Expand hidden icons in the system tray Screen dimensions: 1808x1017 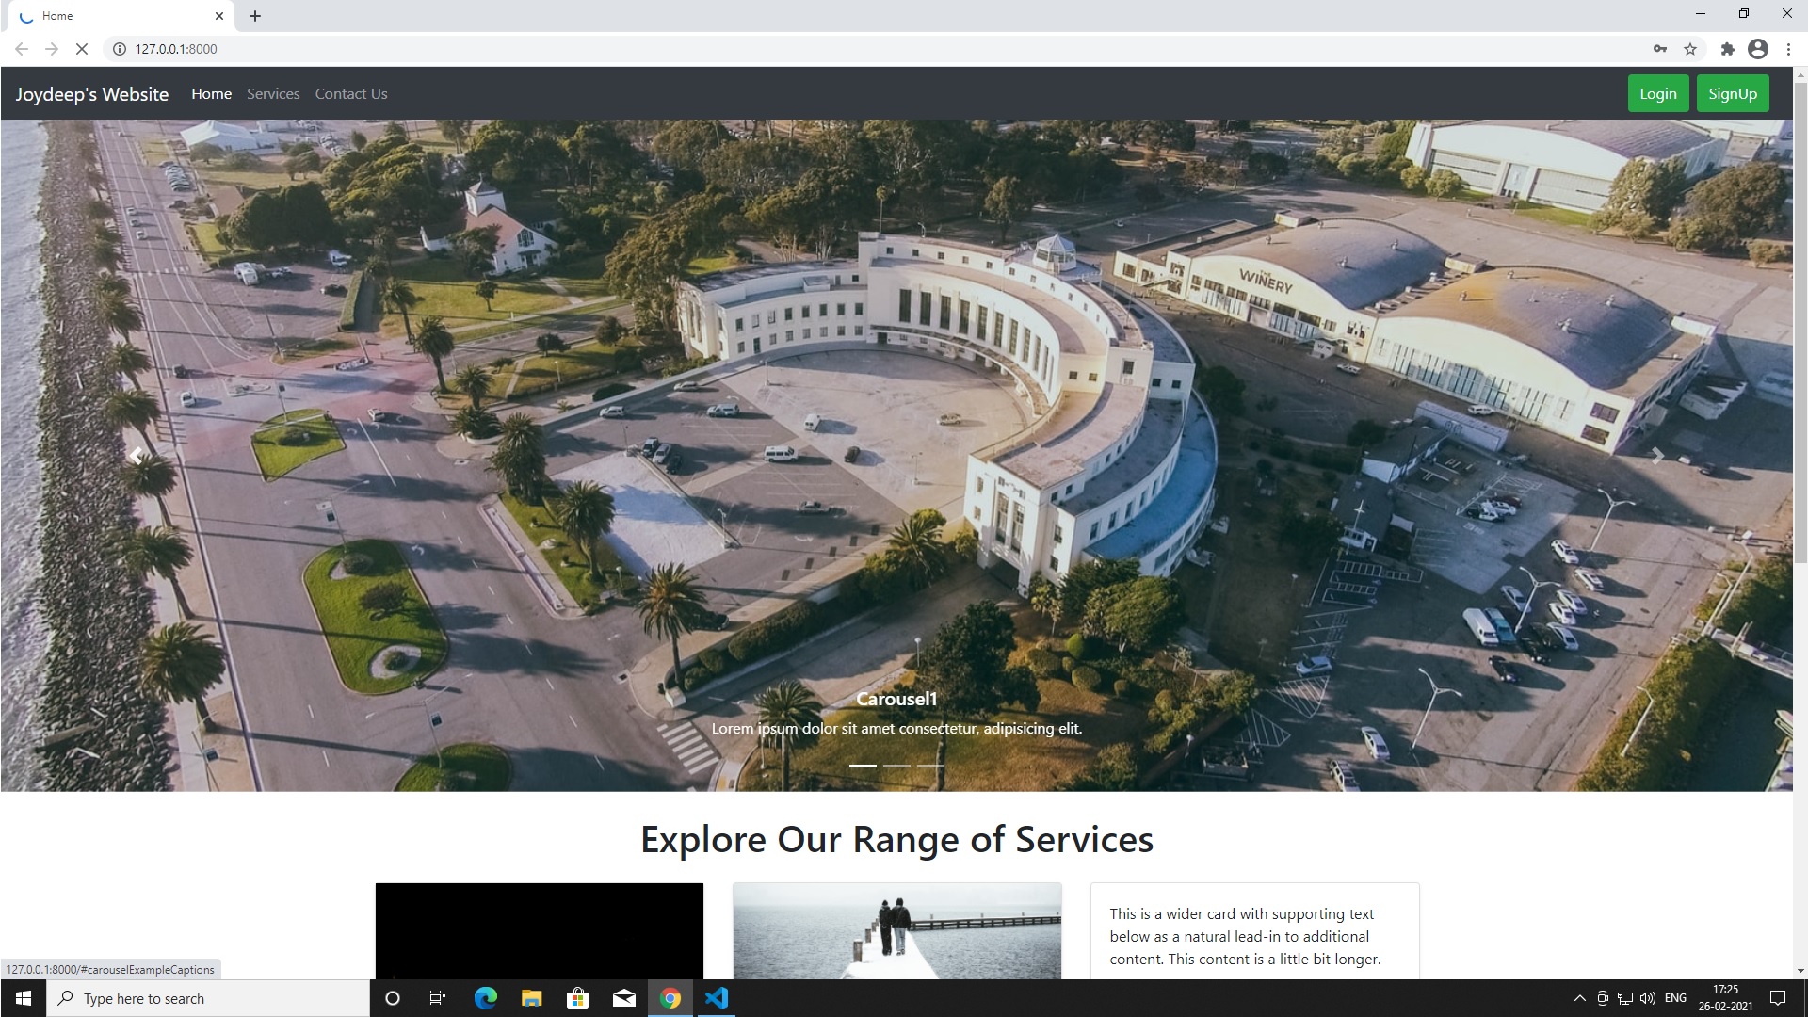click(x=1578, y=998)
